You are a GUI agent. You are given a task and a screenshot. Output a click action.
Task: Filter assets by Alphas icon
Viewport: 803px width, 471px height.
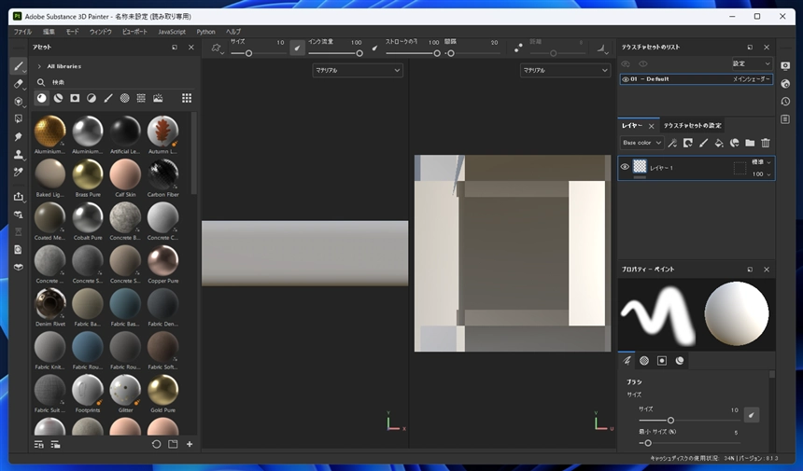pos(124,98)
